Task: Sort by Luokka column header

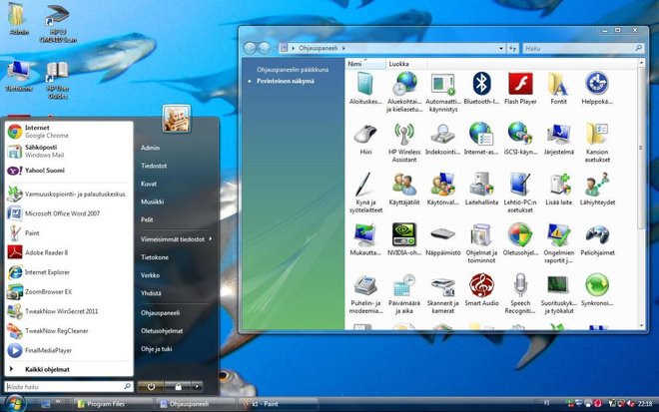Action: (406, 64)
